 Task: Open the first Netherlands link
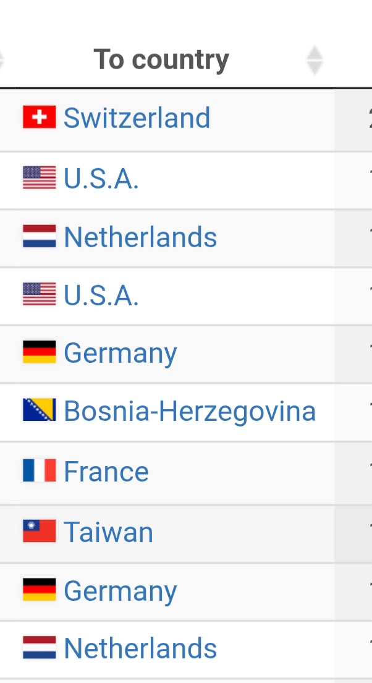[140, 237]
